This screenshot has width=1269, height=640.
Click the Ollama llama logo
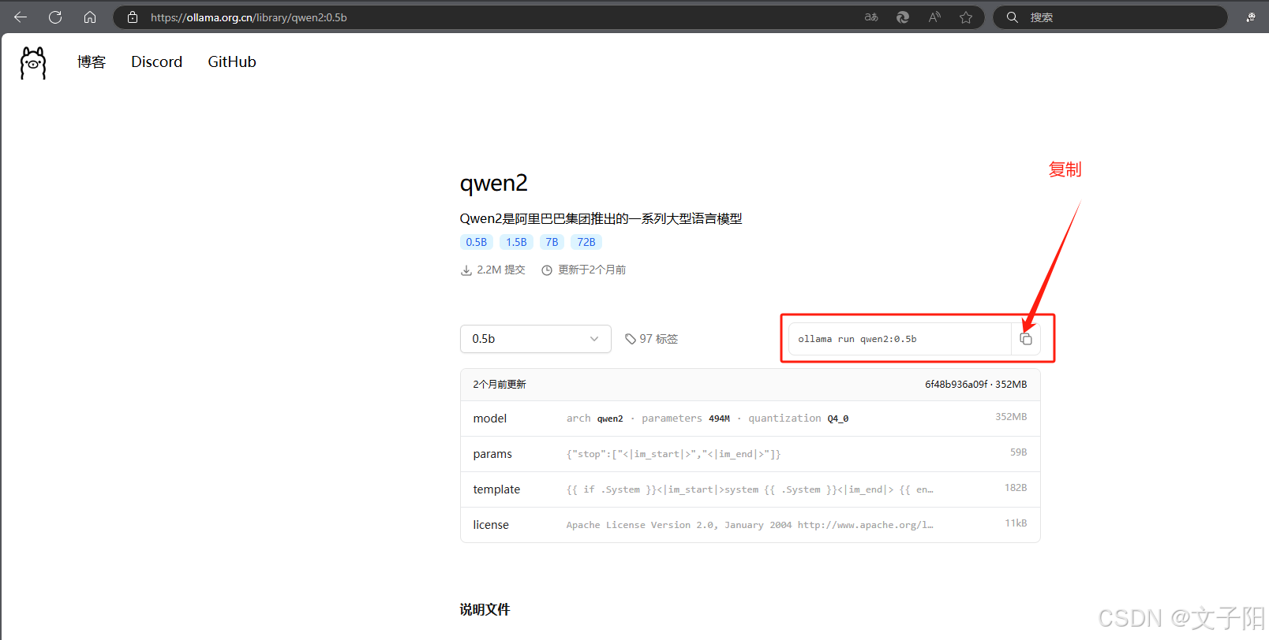(33, 62)
